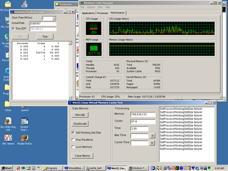Click the Deallocate button
This screenshot has height=171, width=228.
tap(80, 124)
